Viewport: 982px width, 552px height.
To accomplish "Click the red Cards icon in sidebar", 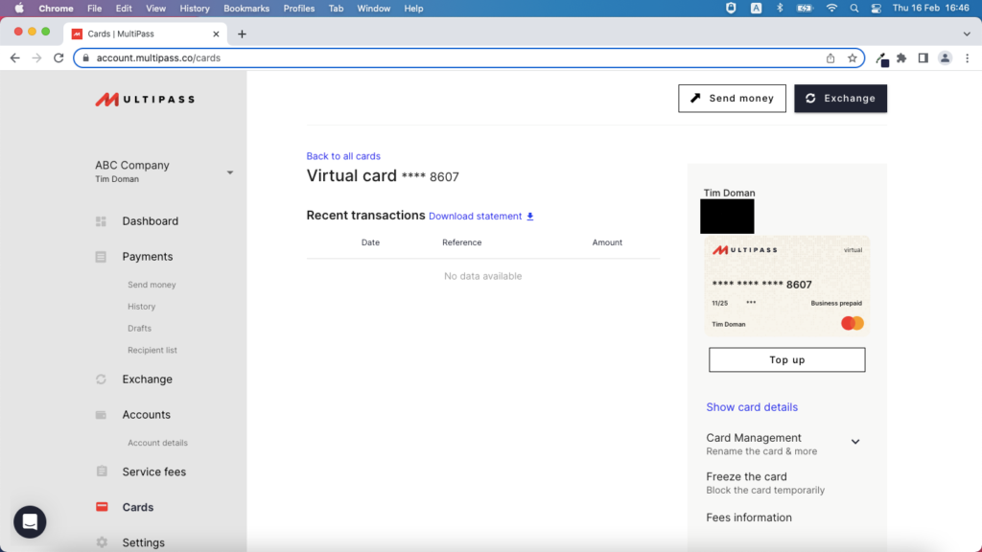I will tap(102, 507).
